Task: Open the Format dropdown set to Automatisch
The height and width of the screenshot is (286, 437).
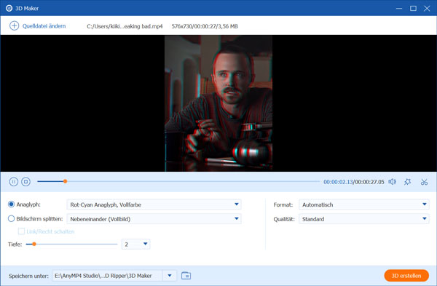Action: (x=364, y=204)
